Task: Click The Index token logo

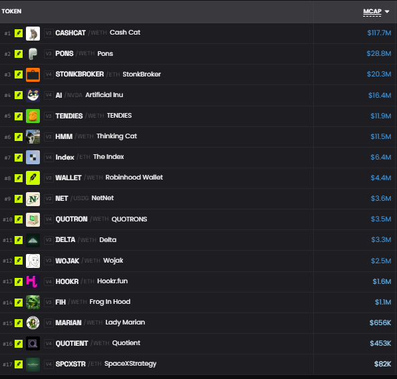Action: pyautogui.click(x=33, y=157)
